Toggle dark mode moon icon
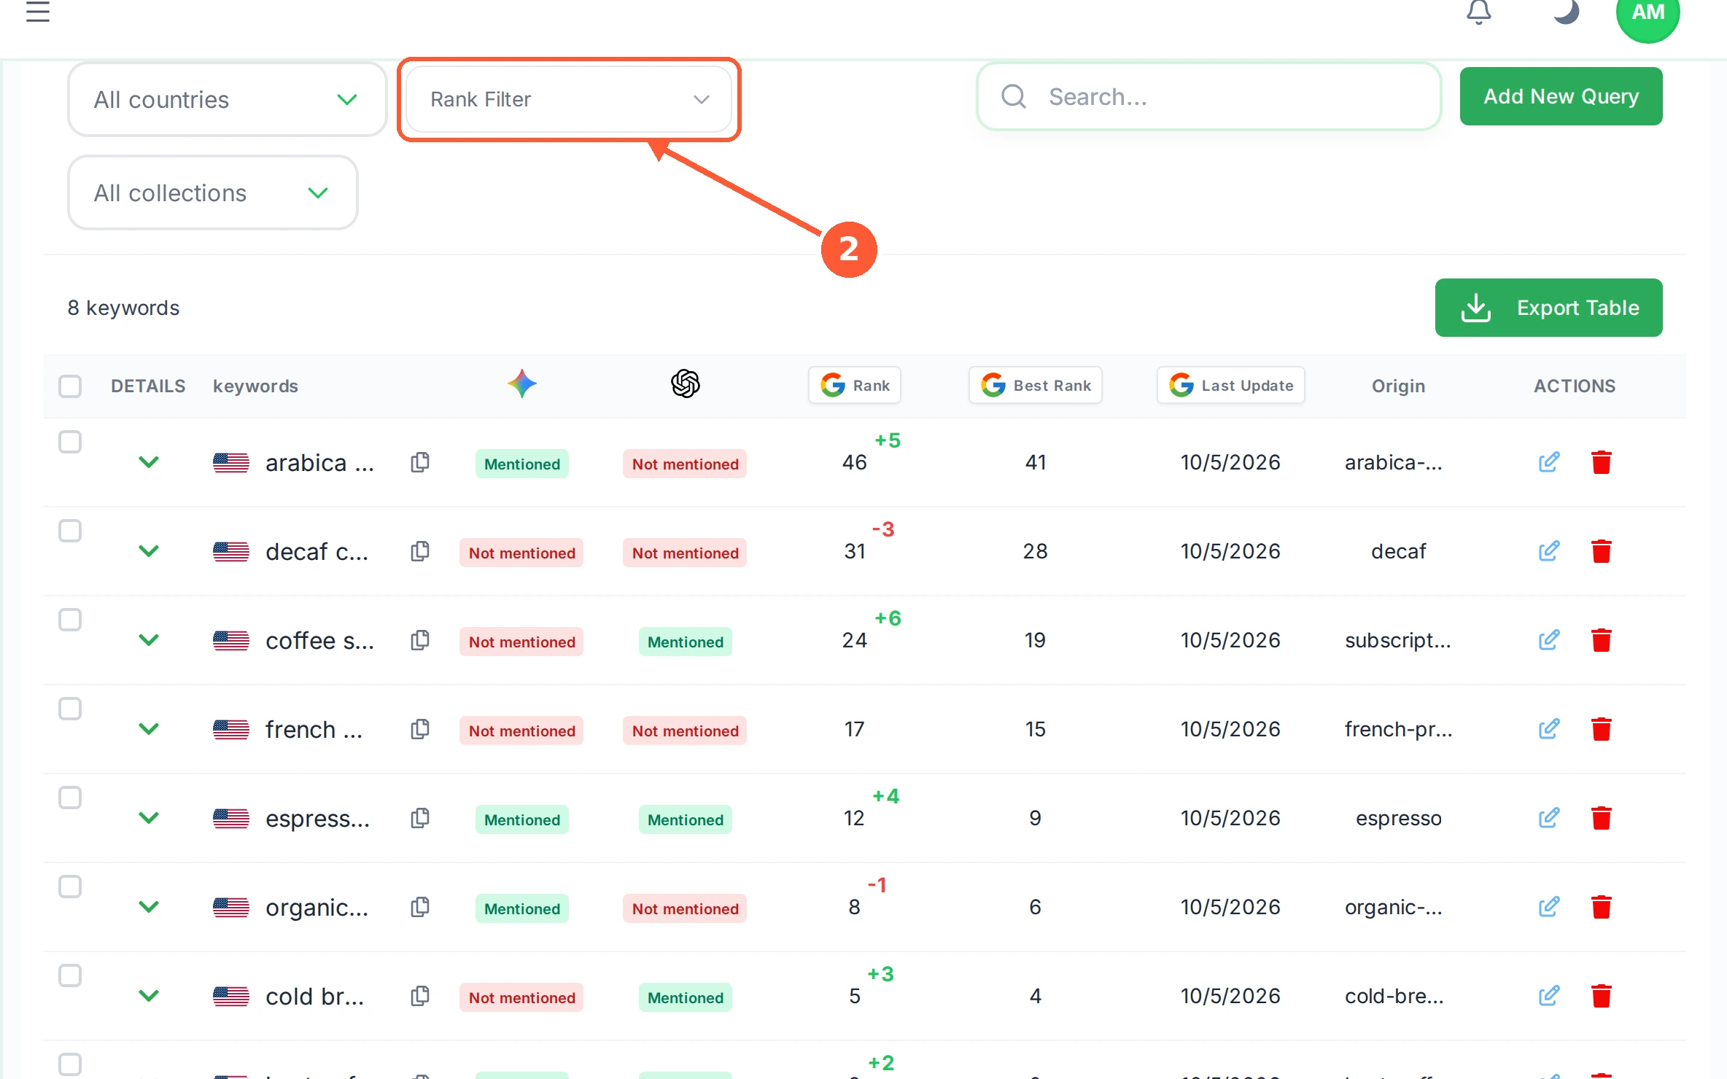The image size is (1727, 1079). [1565, 12]
